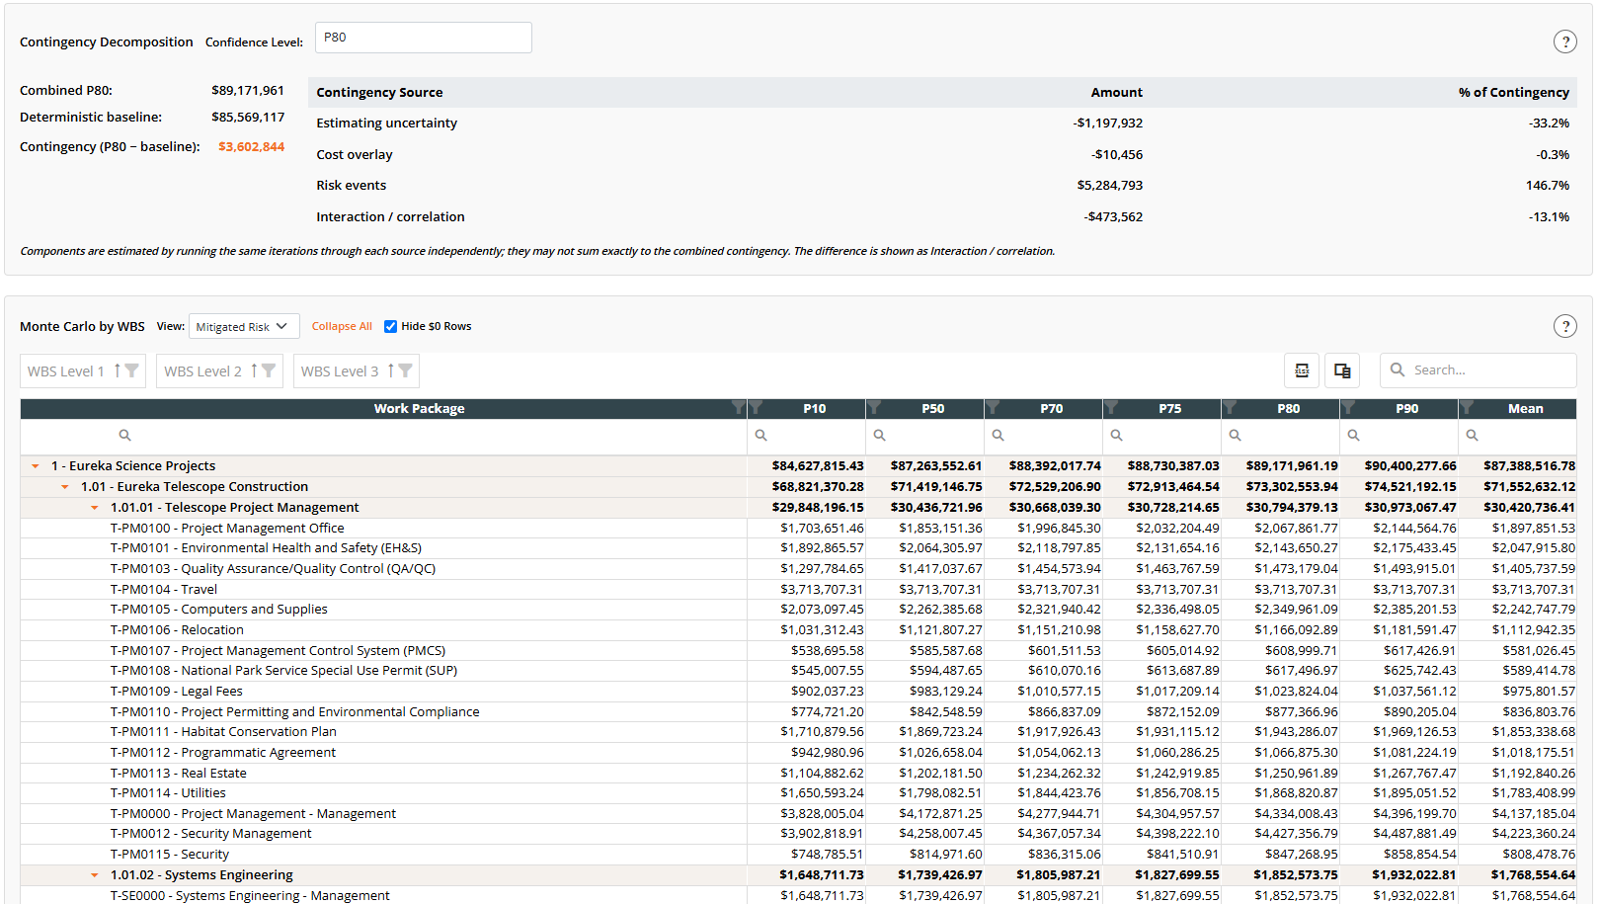Image resolution: width=1599 pixels, height=904 pixels.
Task: Click magnifier in P10 filter row
Action: (x=761, y=436)
